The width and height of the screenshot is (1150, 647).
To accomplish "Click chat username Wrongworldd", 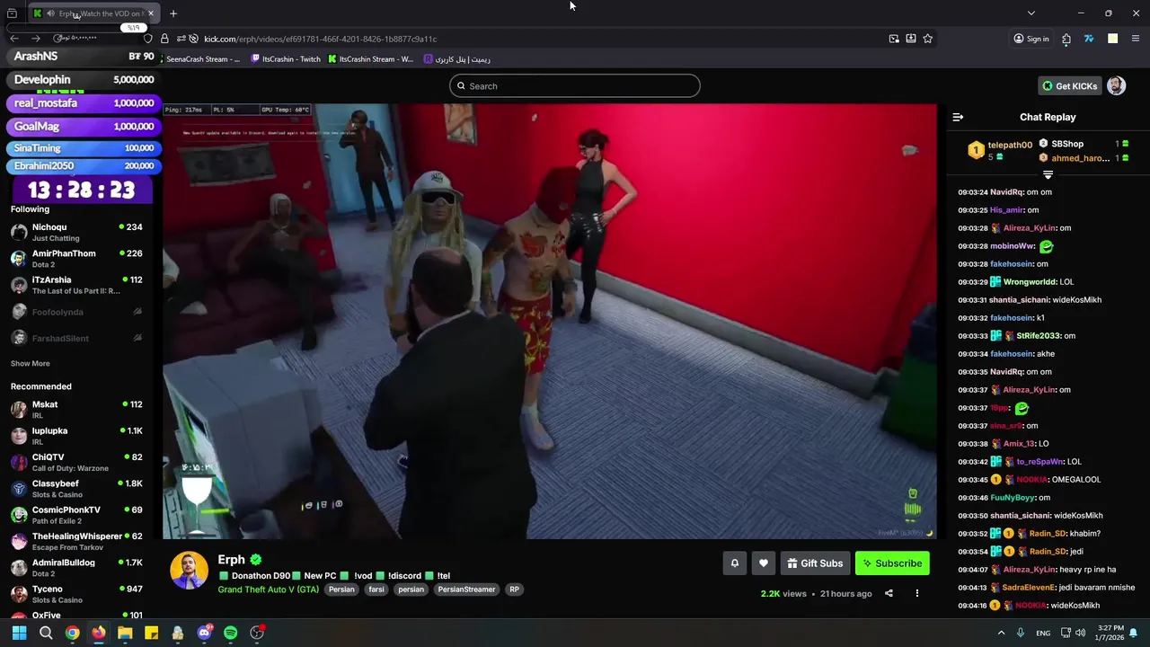I will pos(1031,282).
